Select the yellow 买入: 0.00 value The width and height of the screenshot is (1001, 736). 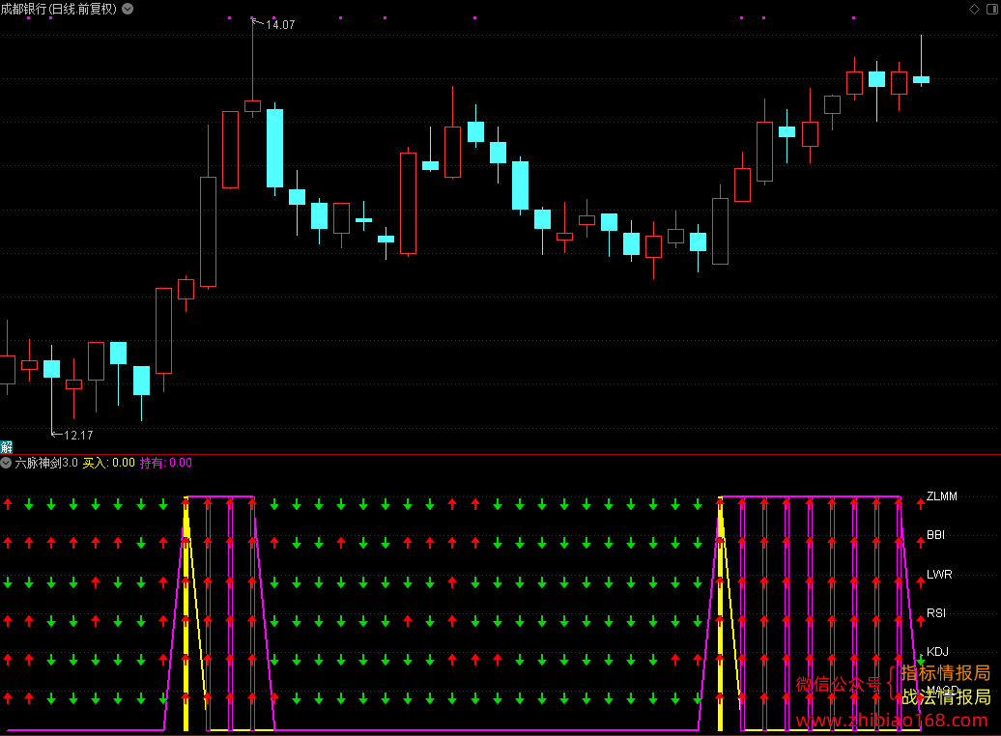point(108,463)
